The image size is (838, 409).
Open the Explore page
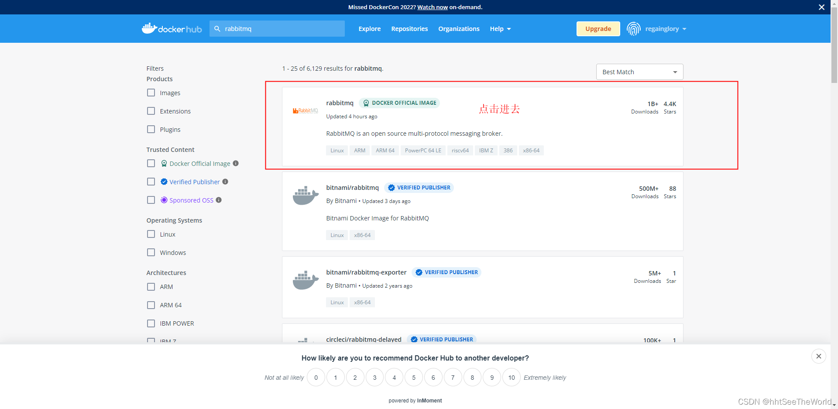coord(370,29)
